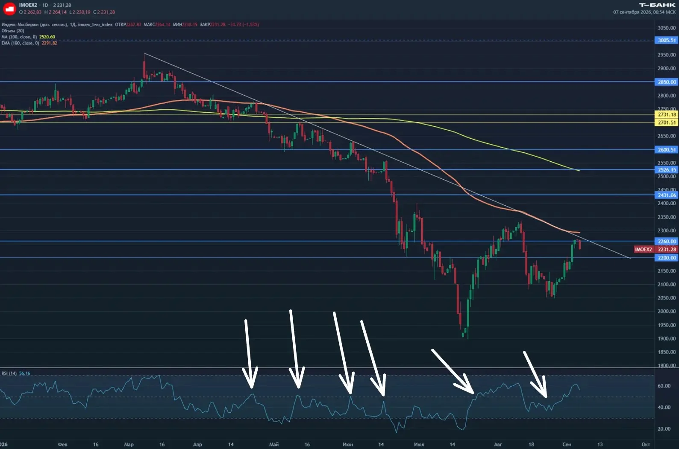Click the closing price value 'C 2 231,28'

(x=104, y=12)
